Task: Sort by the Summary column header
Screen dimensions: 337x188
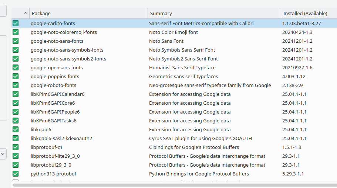Action: (x=214, y=13)
